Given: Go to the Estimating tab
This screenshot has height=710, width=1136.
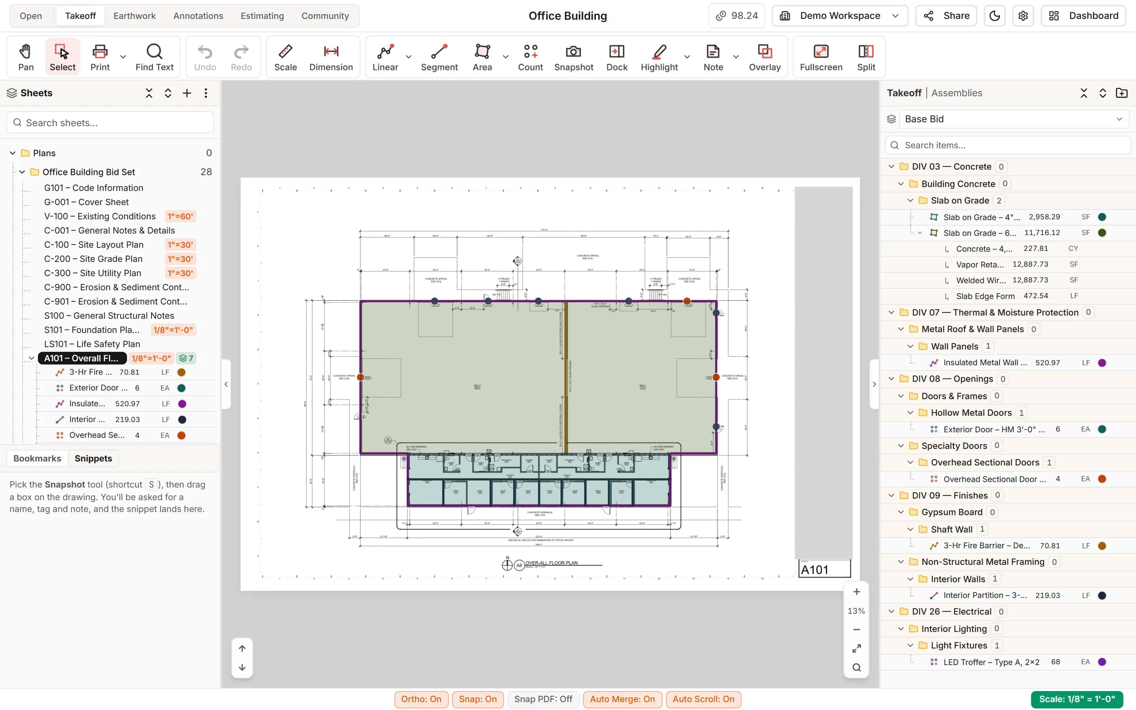Looking at the screenshot, I should click(262, 16).
